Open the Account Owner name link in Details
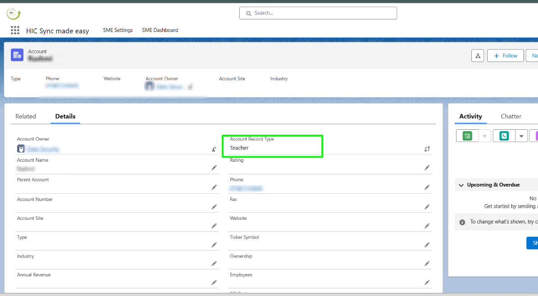538x296 pixels. [43, 149]
